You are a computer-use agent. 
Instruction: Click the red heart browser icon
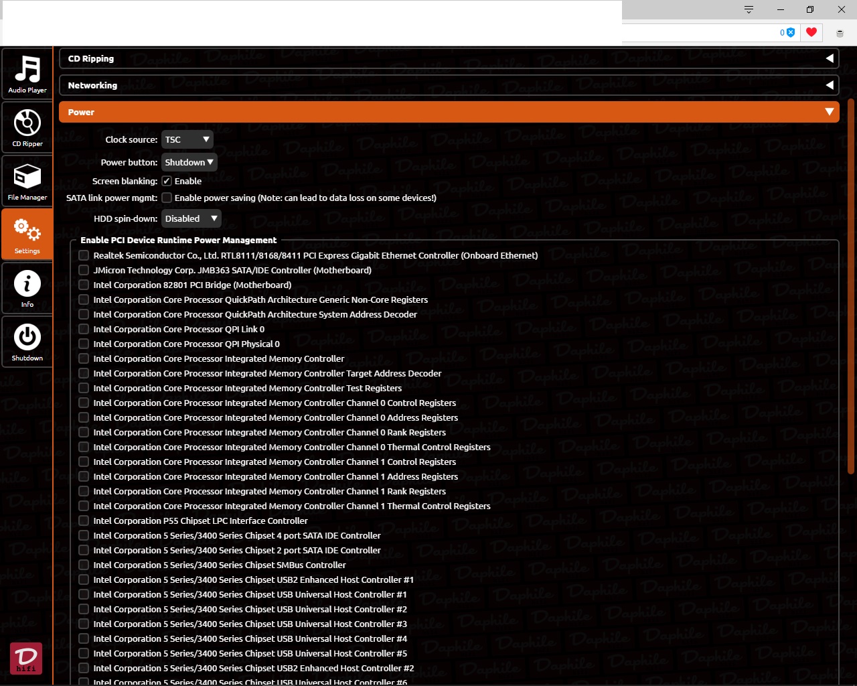pos(811,32)
